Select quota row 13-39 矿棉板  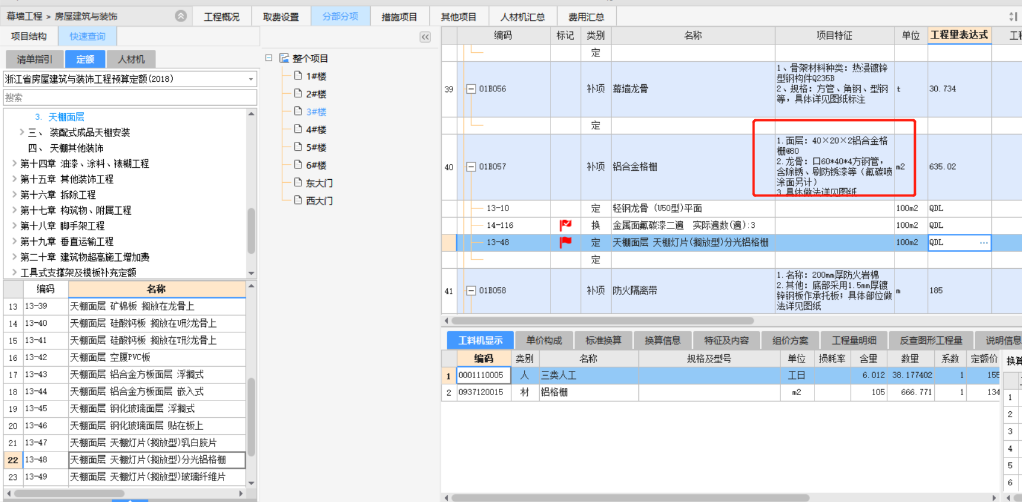(x=125, y=306)
